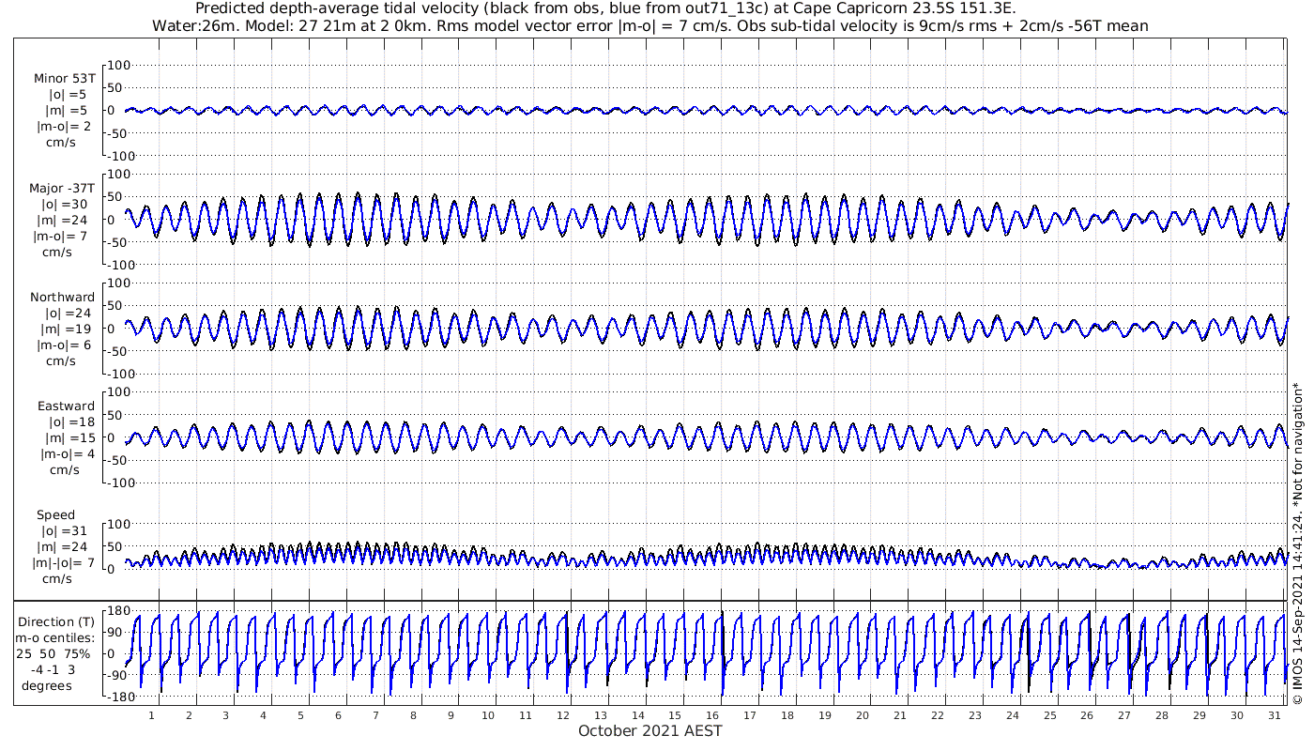Click the subtitle line starting with 'Water:26m'
Screen dimensions: 1314x751
pos(649,25)
